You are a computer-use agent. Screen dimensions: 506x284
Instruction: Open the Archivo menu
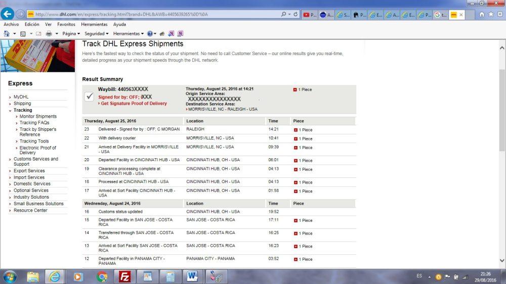click(11, 24)
